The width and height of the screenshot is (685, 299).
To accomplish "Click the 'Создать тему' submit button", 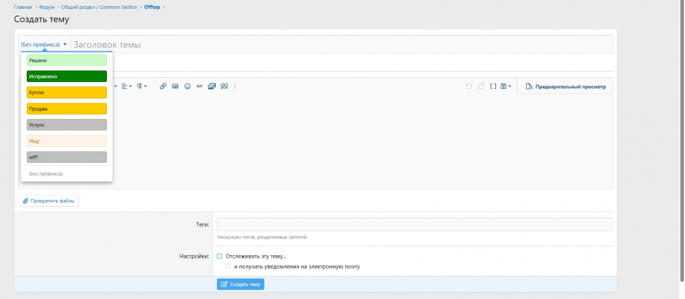I will (x=240, y=284).
